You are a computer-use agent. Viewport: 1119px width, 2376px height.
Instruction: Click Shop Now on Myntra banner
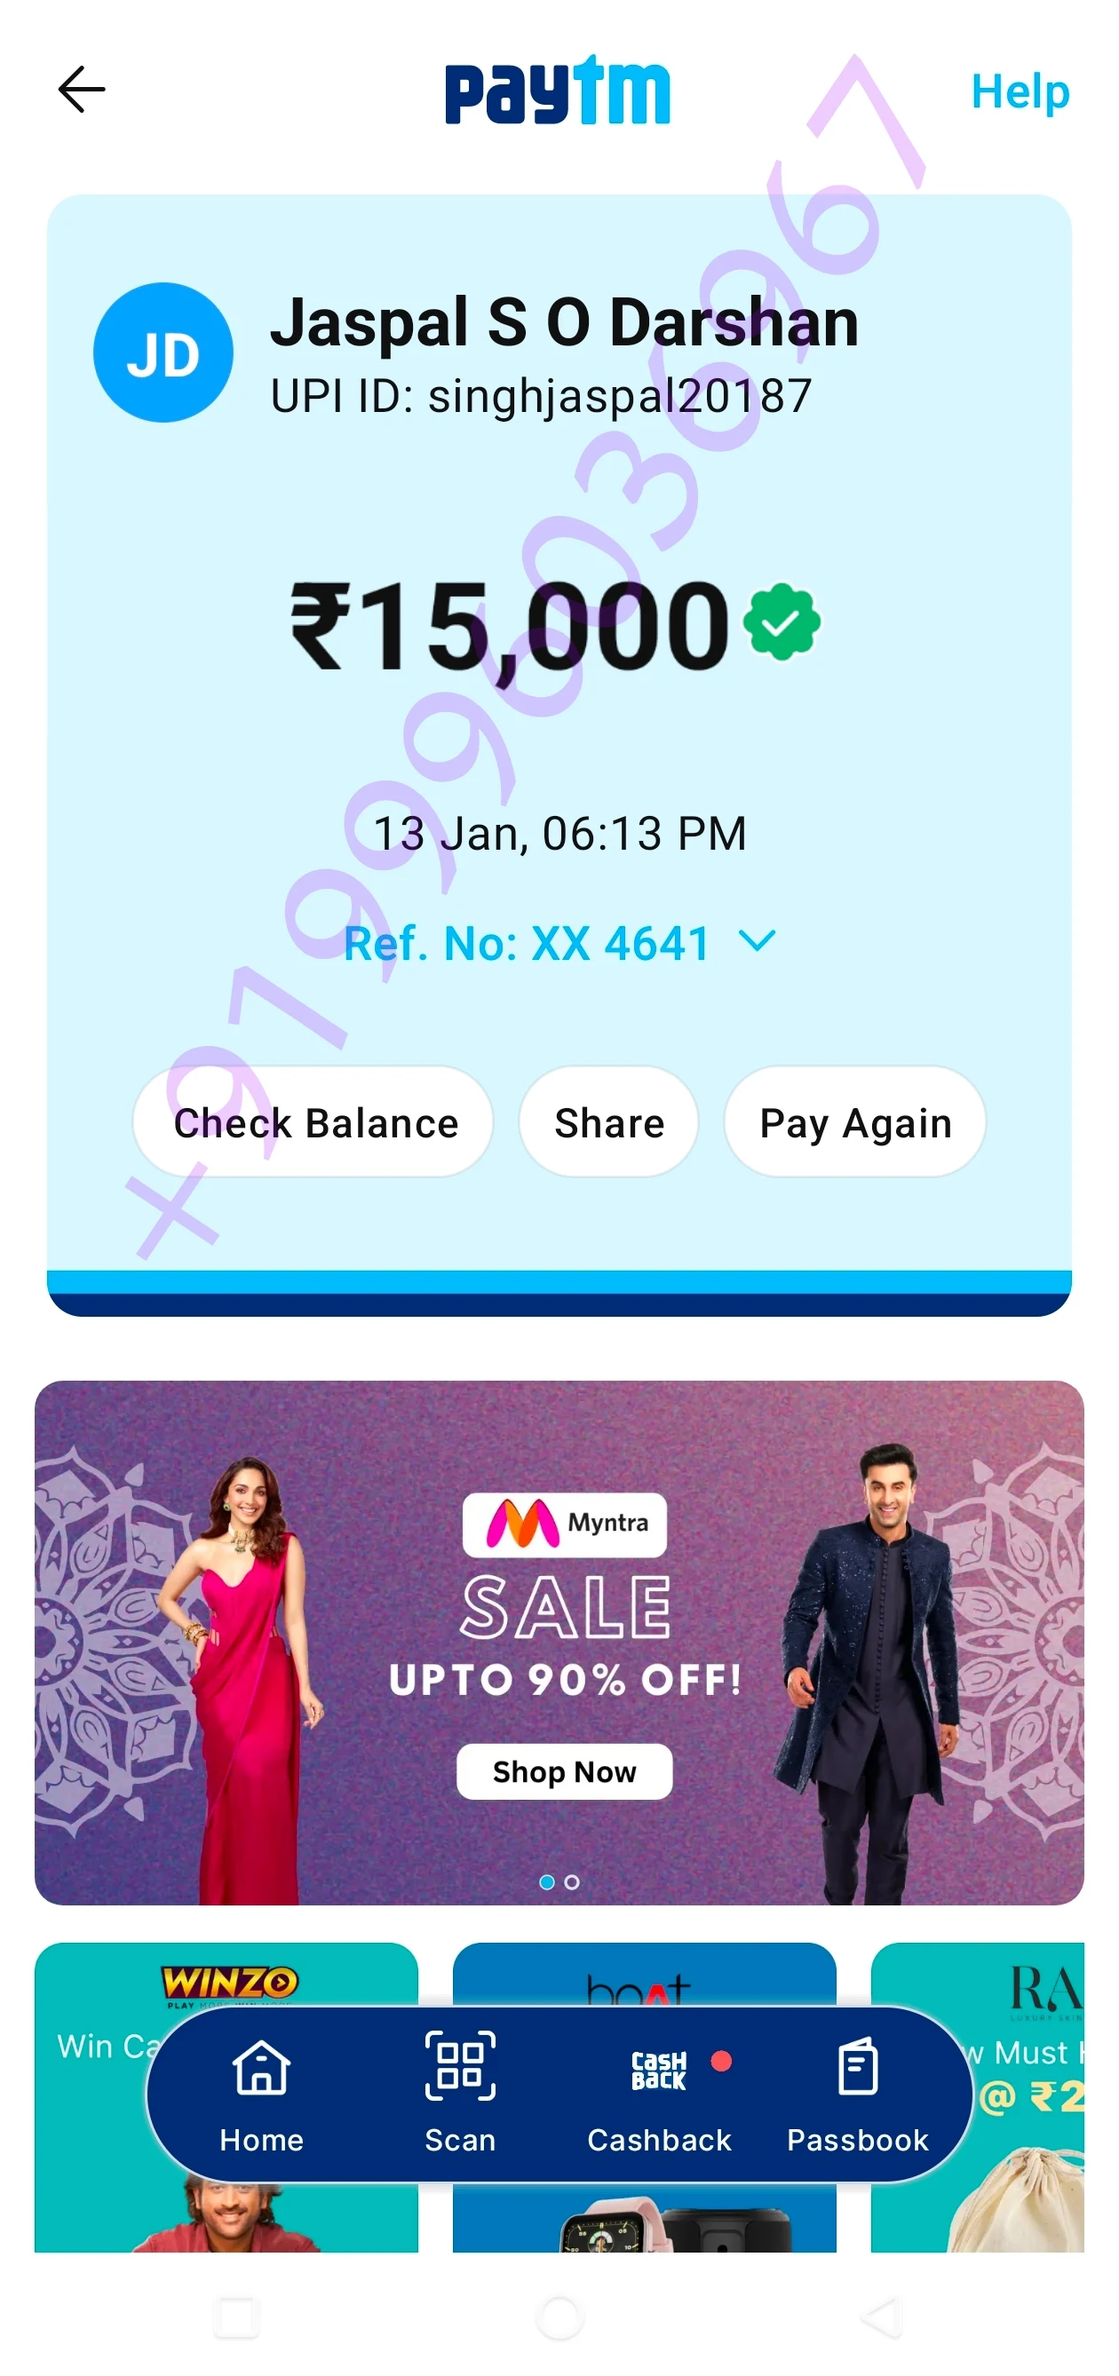click(x=565, y=1772)
